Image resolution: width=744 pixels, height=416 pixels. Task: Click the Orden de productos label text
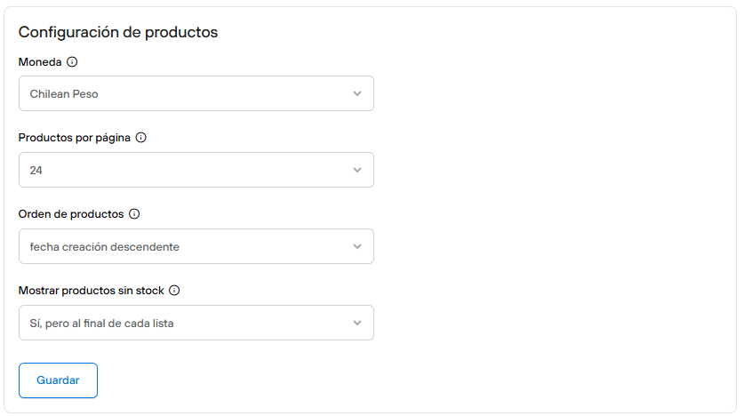[x=71, y=214]
